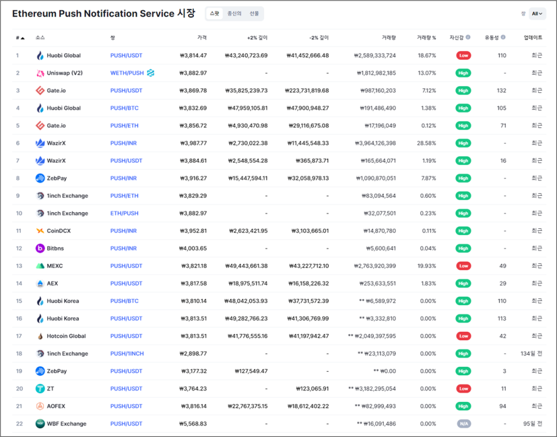
Task: Switch to the 선물 tab
Action: tap(254, 14)
